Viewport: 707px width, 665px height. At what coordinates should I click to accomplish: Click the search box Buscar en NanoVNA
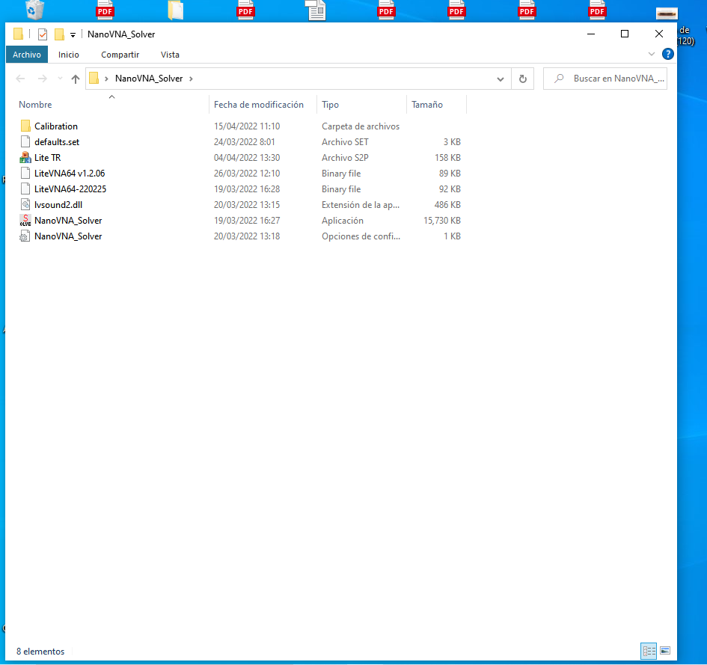[605, 79]
